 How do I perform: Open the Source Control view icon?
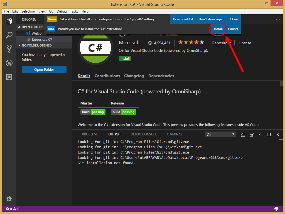pos(9,49)
